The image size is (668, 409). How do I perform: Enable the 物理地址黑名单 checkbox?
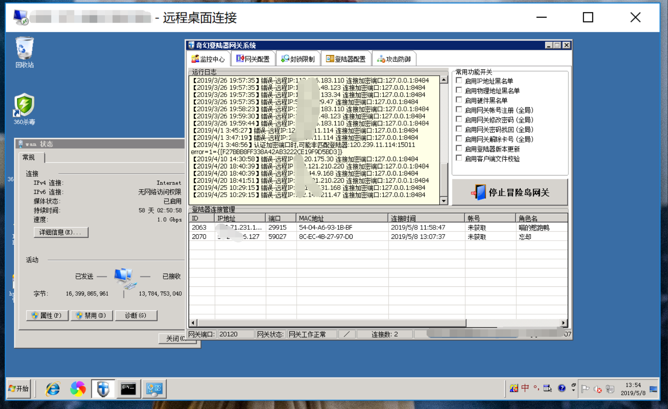pos(459,90)
